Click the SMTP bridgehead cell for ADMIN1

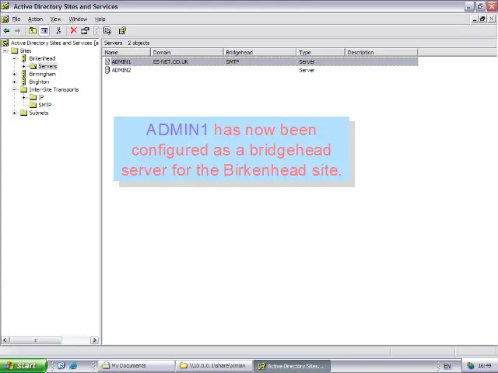[x=232, y=62]
